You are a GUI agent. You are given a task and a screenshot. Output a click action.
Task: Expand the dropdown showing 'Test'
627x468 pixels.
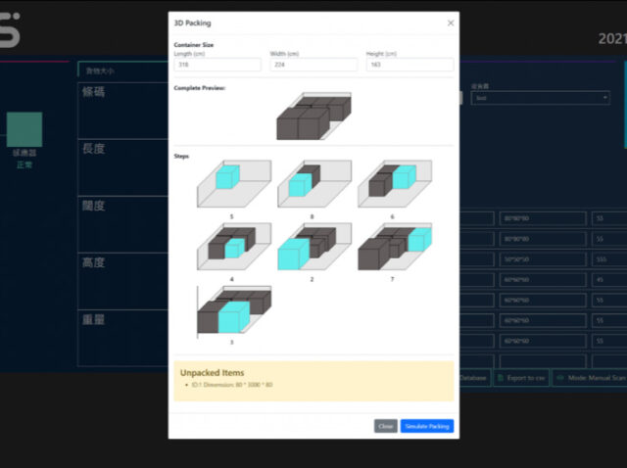point(540,98)
